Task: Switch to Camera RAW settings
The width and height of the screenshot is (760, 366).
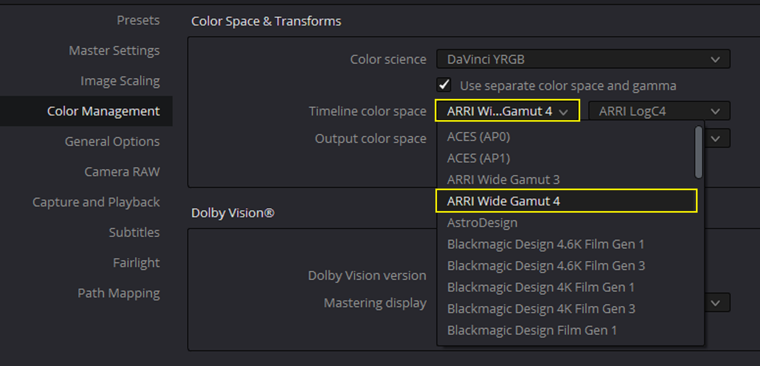Action: pos(122,172)
